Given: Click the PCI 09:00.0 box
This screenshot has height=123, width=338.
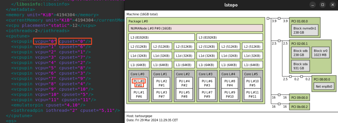Looking at the screenshot, I should (x=299, y=98).
